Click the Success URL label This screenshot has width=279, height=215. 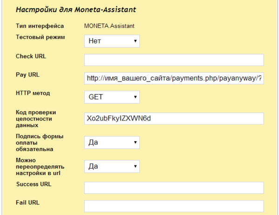(x=34, y=184)
